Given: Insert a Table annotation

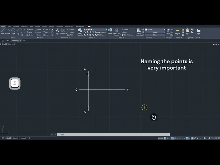Looking at the screenshot, I should click(70, 35).
